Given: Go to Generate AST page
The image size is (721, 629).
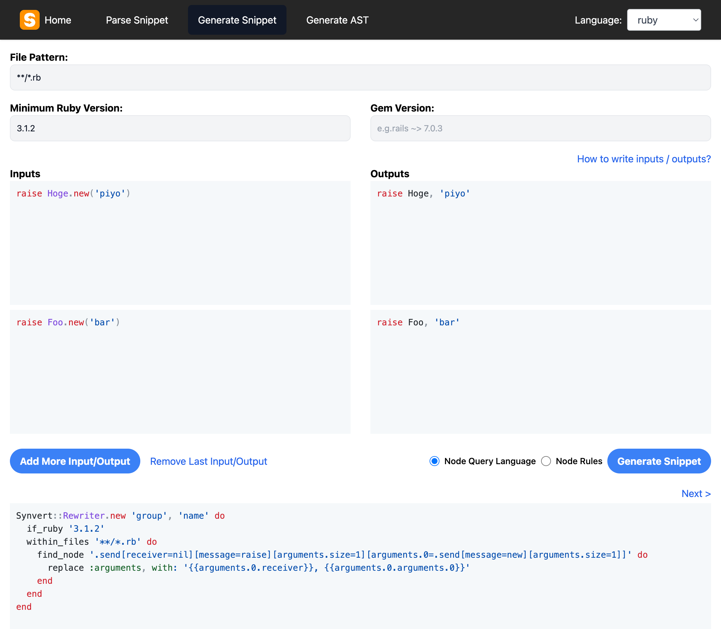Looking at the screenshot, I should [337, 20].
